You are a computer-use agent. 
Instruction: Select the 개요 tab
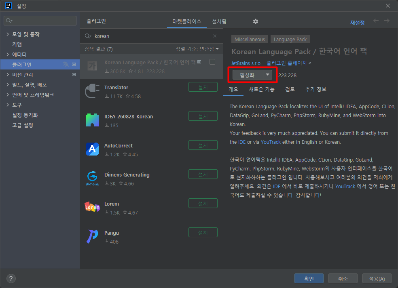pos(233,89)
